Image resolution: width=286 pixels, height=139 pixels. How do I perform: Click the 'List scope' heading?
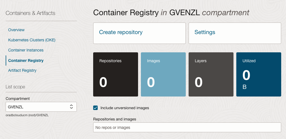[15, 87]
